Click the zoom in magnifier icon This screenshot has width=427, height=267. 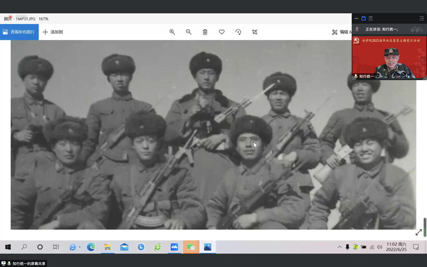172,32
